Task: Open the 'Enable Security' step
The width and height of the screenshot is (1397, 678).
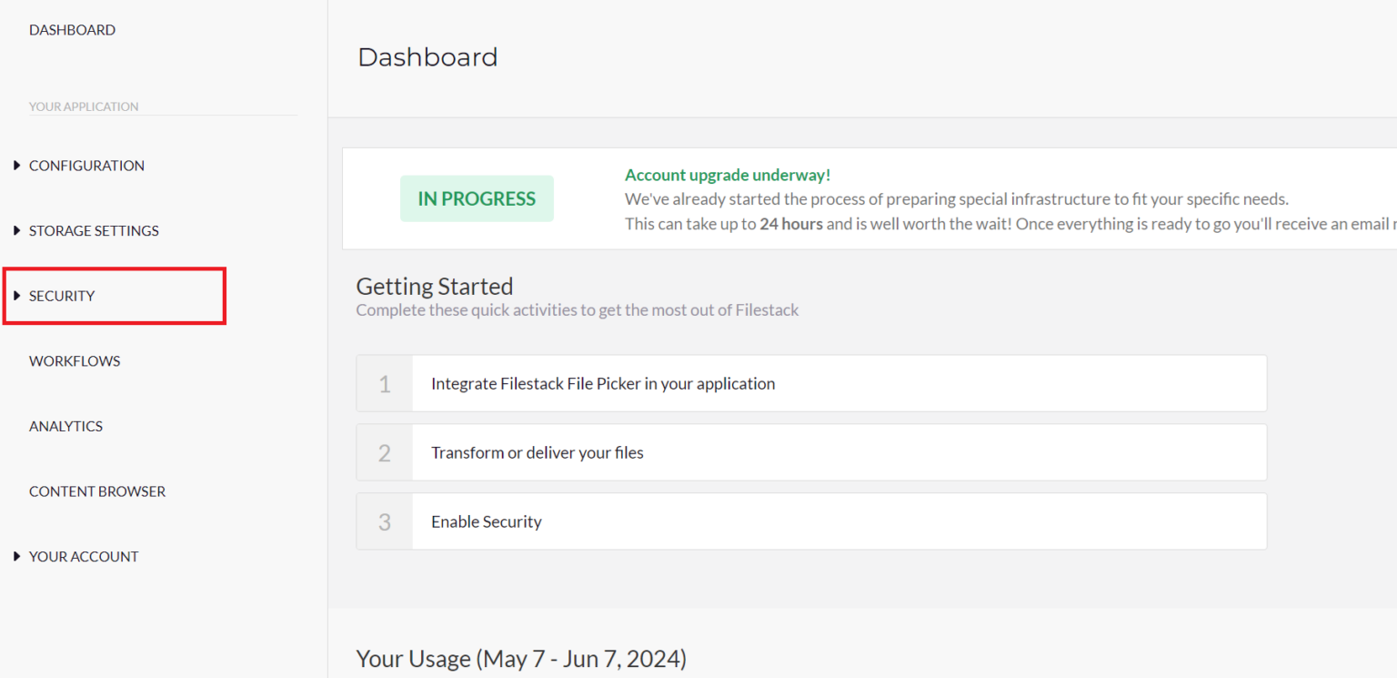Action: (487, 521)
